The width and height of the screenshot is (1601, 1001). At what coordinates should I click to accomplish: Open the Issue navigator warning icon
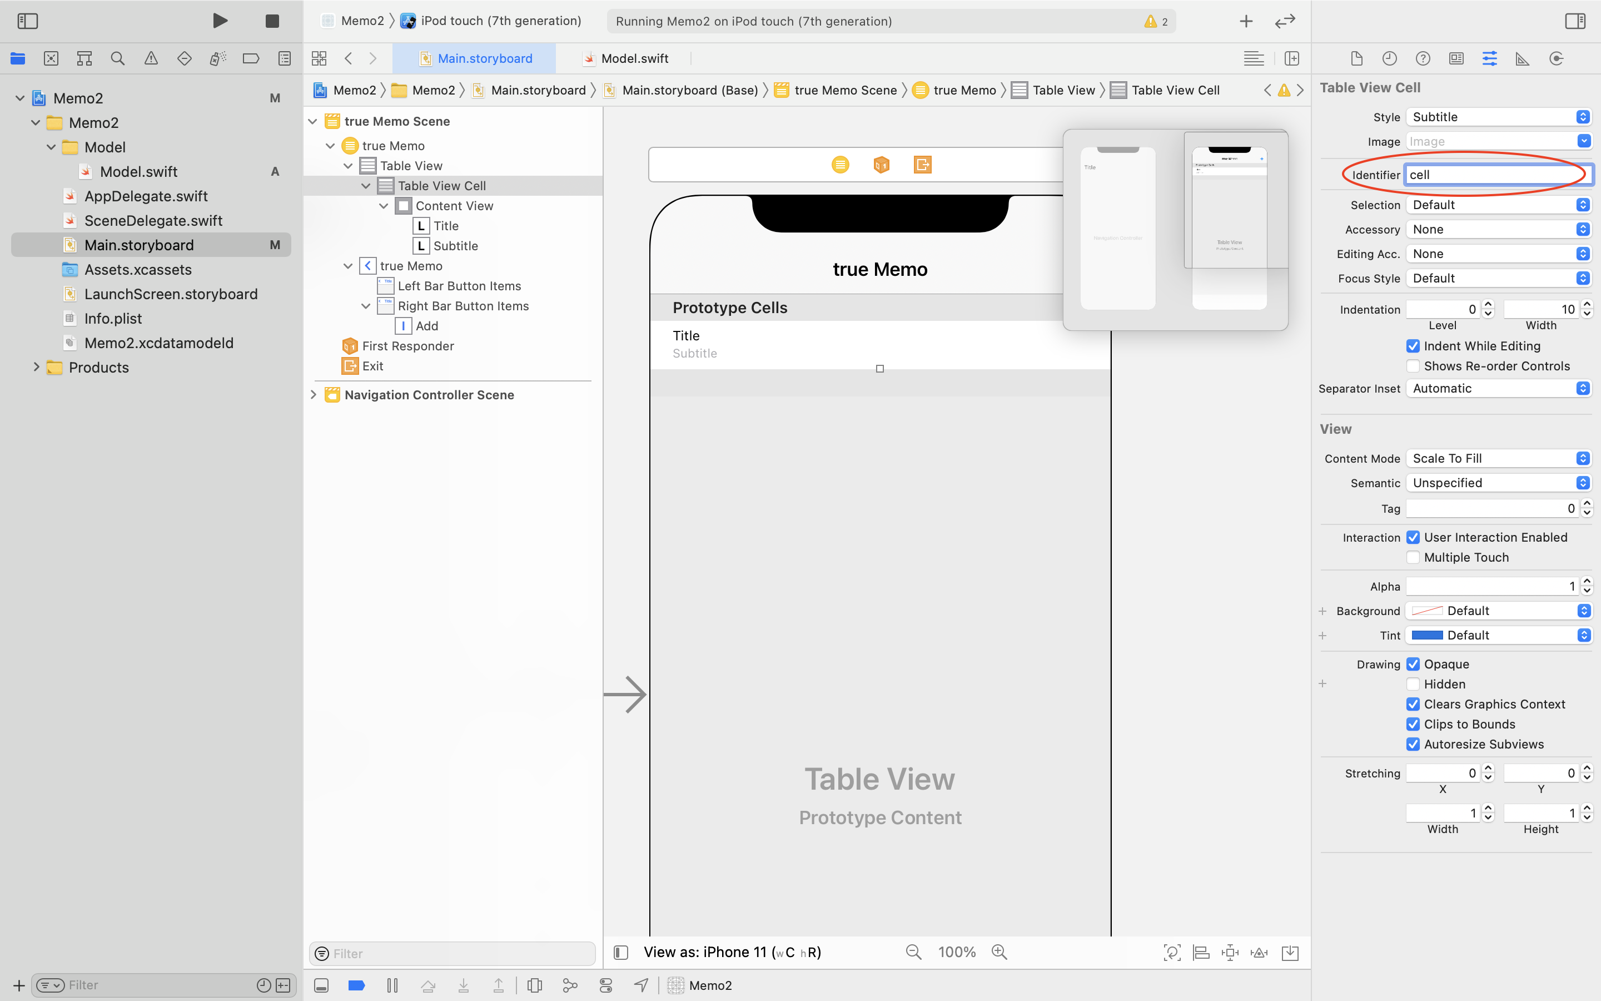tap(151, 59)
